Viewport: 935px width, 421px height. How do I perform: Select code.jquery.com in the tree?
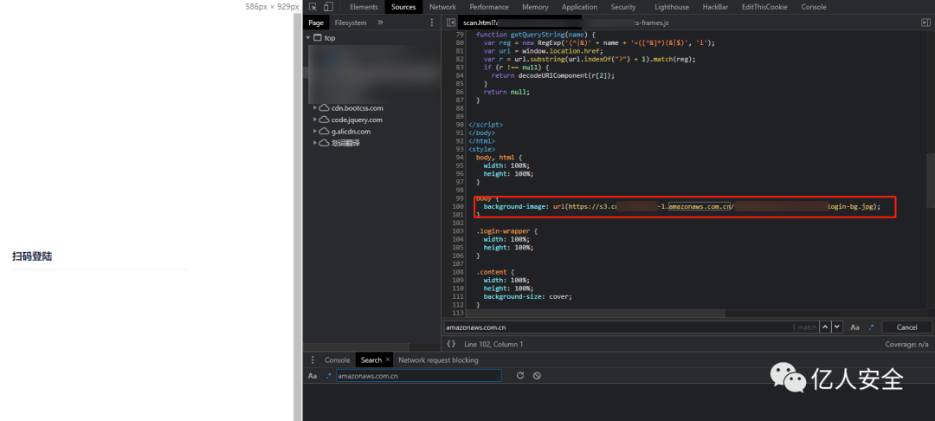coord(357,120)
